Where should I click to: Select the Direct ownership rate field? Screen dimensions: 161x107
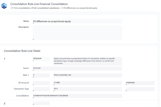tap(87, 75)
